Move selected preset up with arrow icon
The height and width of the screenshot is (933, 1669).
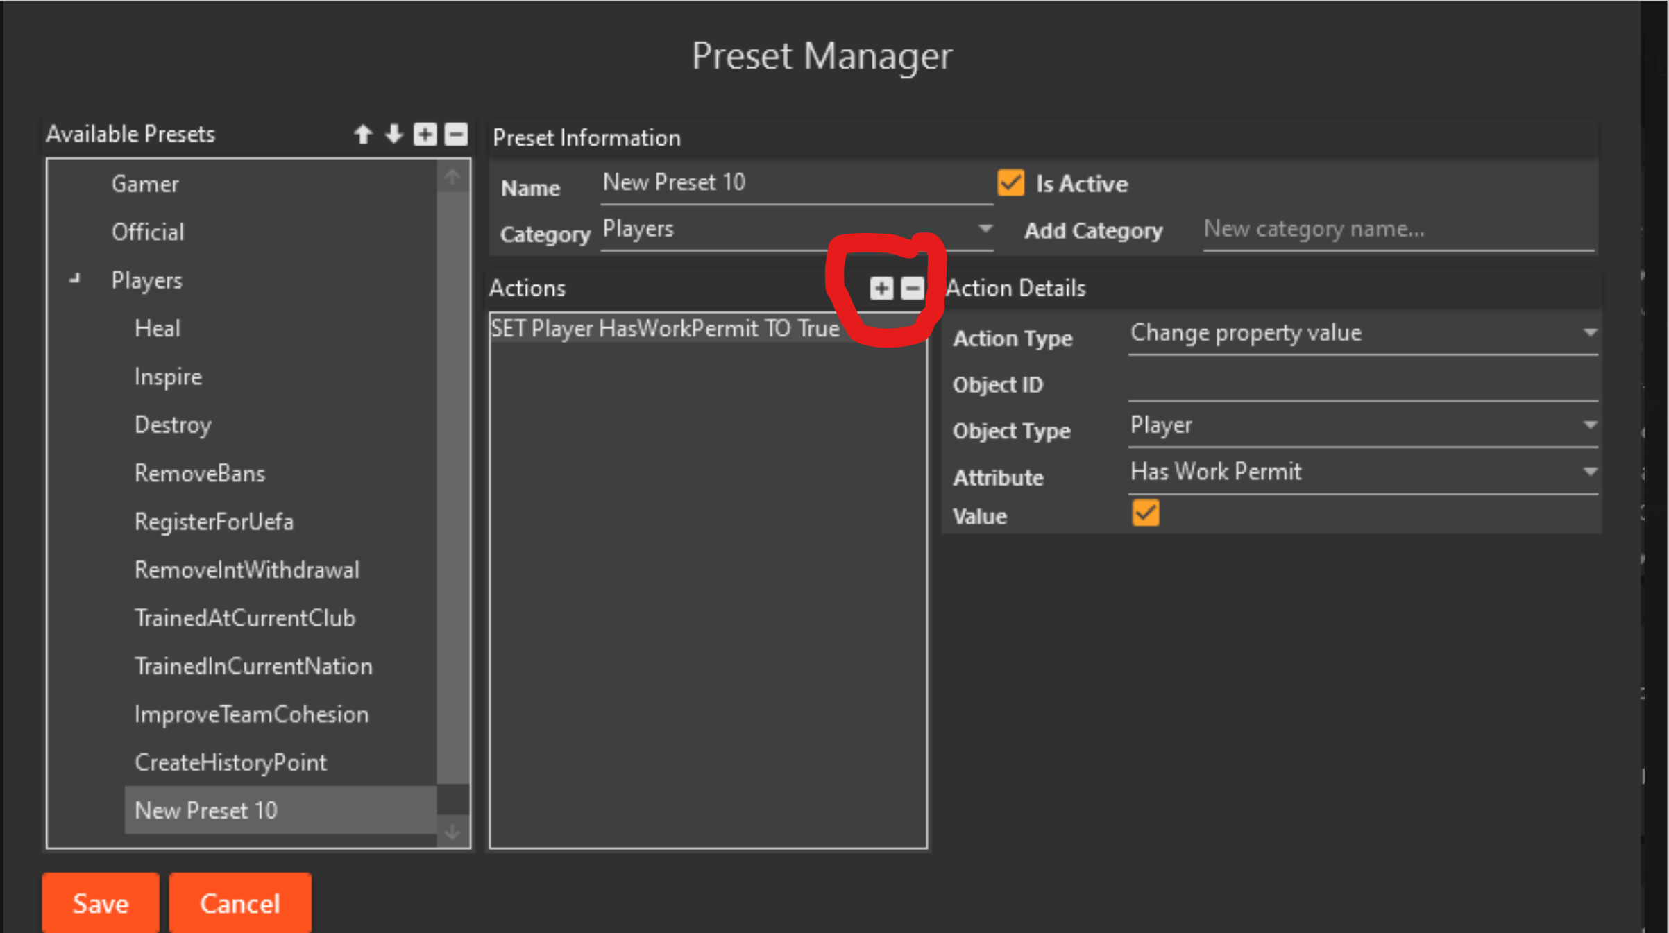363,135
